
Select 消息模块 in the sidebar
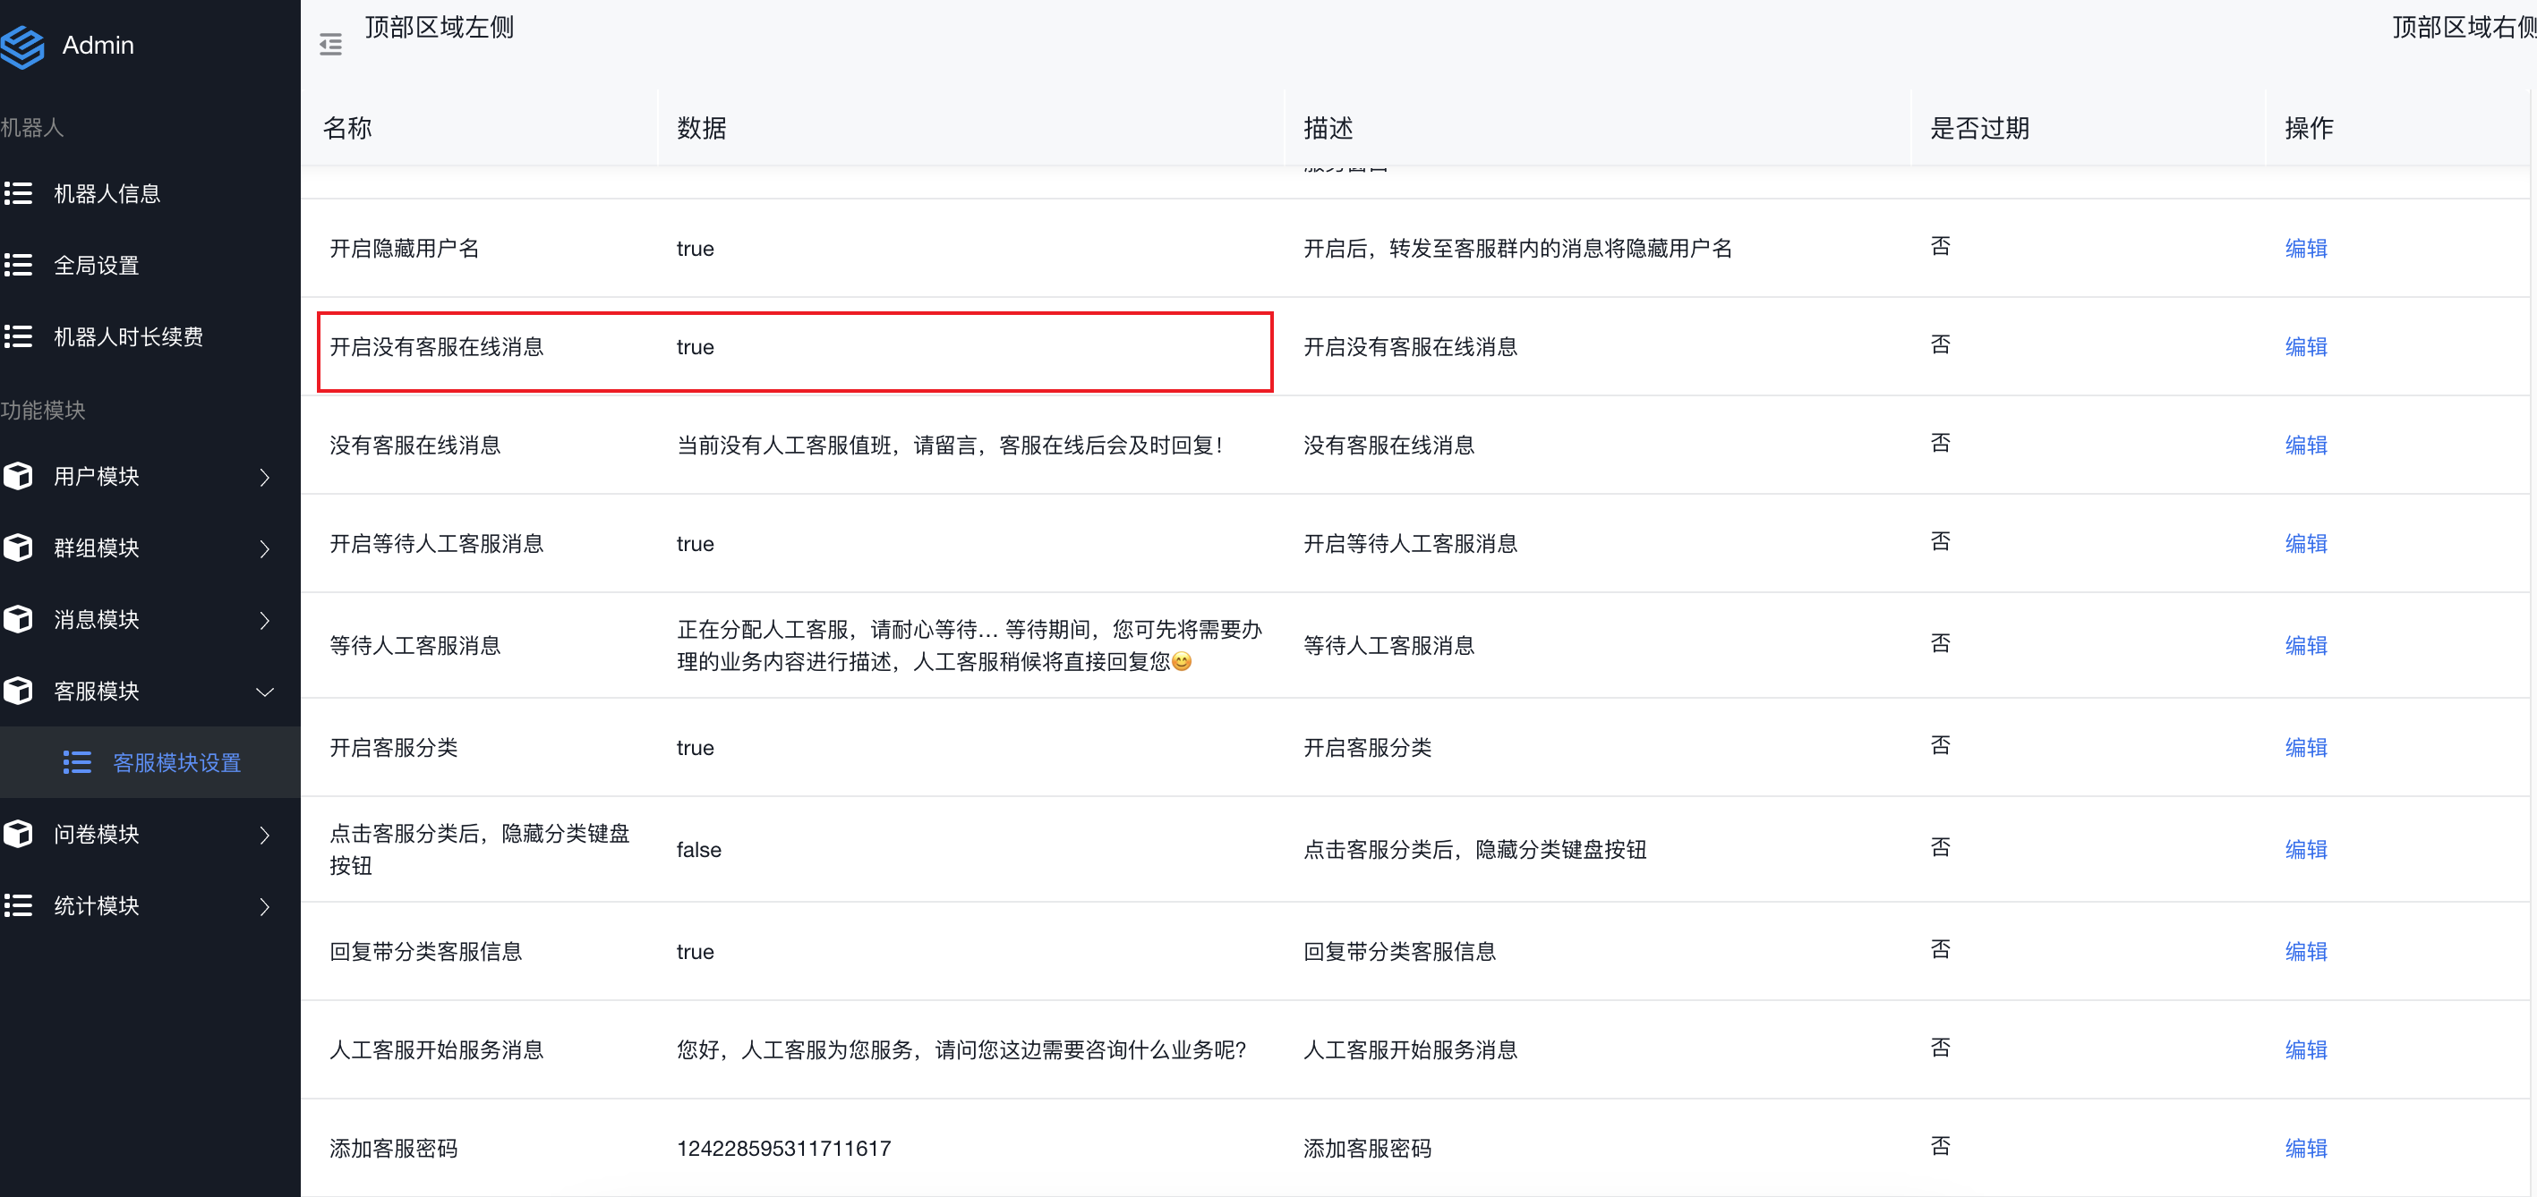click(x=97, y=619)
